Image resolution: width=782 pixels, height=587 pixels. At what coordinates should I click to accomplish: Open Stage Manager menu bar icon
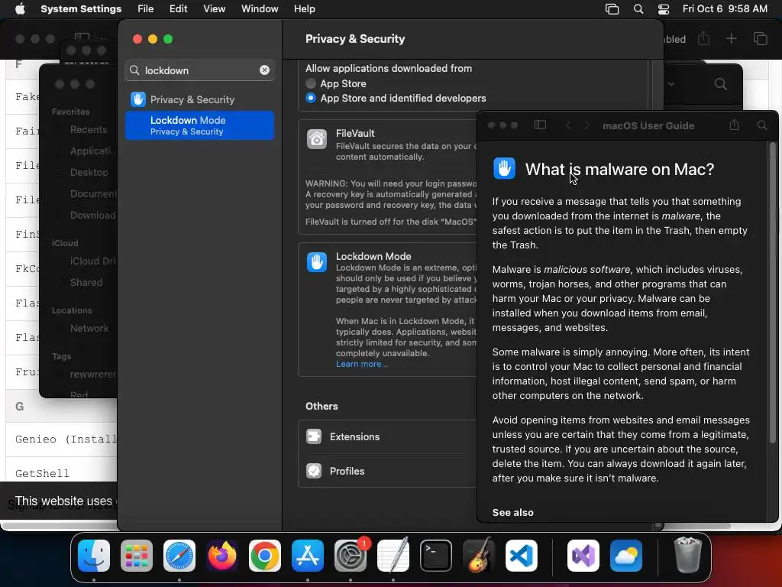(x=612, y=9)
